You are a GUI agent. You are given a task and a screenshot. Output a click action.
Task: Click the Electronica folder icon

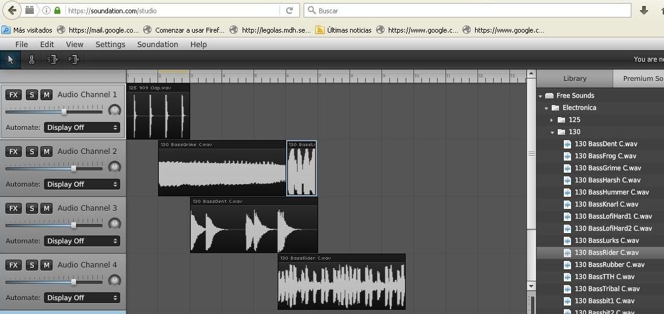555,107
